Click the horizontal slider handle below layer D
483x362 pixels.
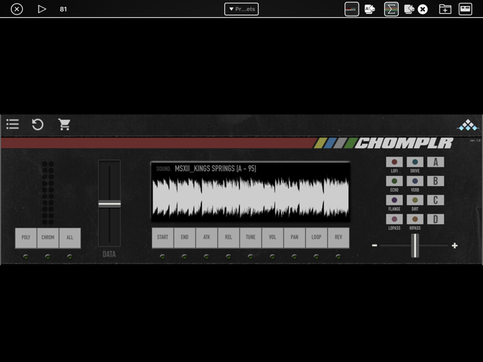[415, 245]
